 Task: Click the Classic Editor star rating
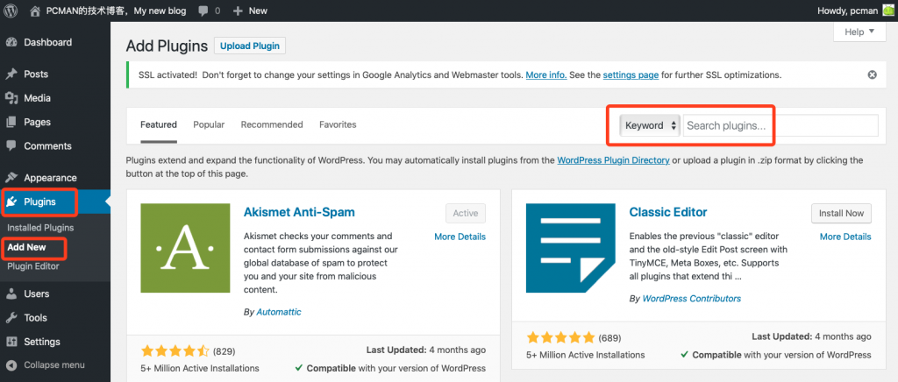point(561,337)
